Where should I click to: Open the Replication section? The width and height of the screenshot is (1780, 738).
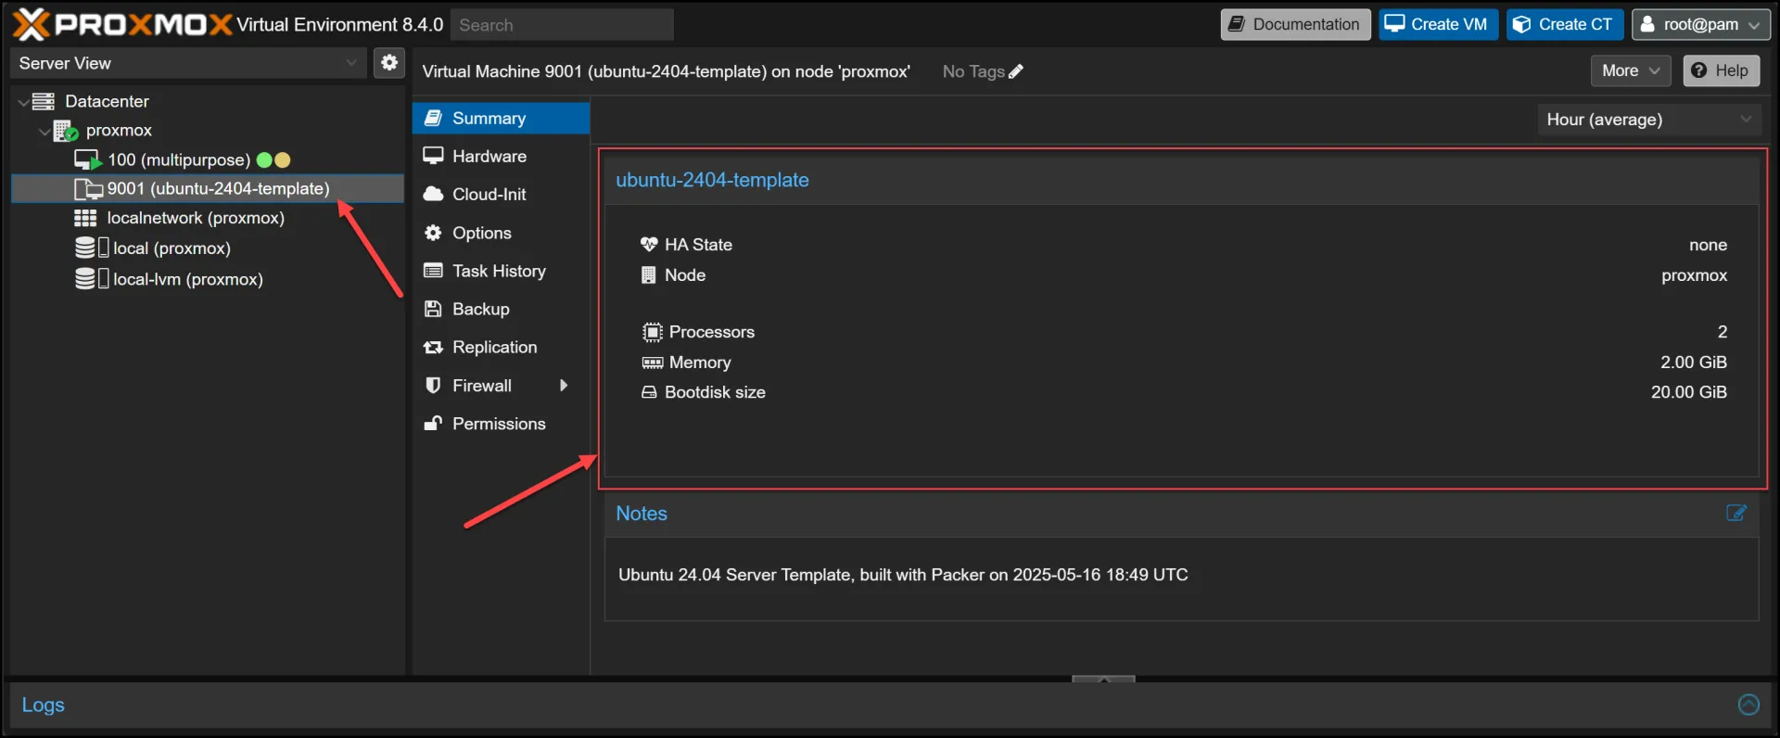coord(494,347)
